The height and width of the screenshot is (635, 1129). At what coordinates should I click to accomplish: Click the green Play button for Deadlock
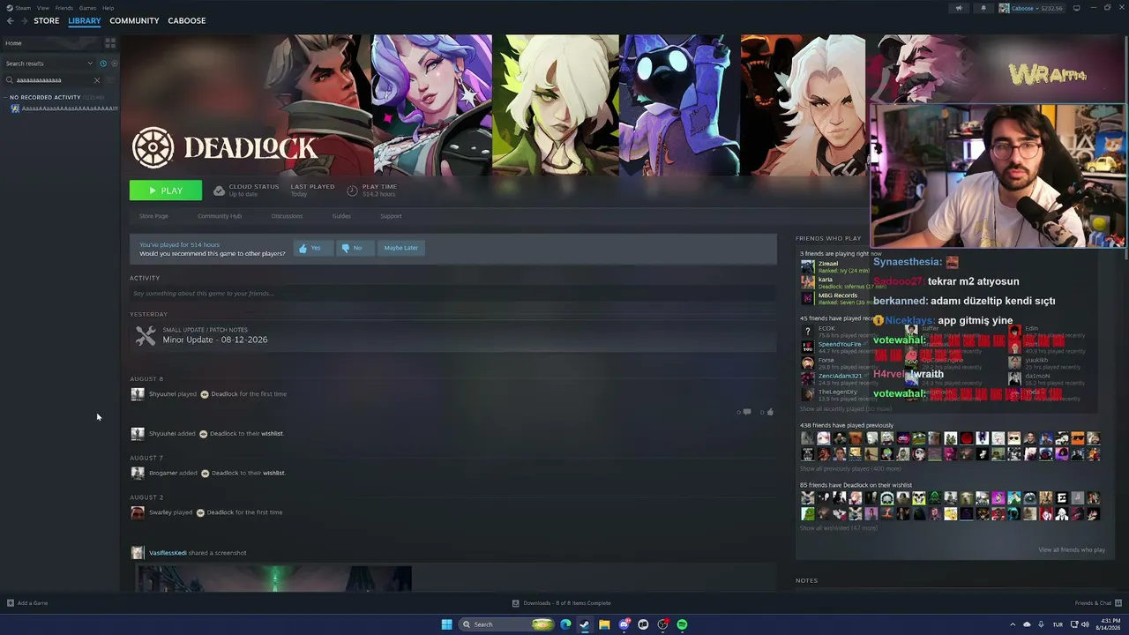click(x=166, y=190)
